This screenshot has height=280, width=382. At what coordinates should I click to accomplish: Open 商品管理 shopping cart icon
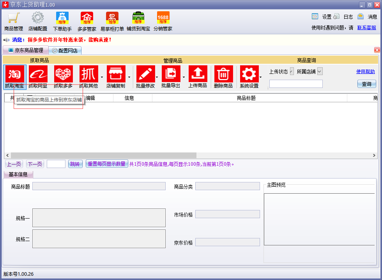coord(13,21)
